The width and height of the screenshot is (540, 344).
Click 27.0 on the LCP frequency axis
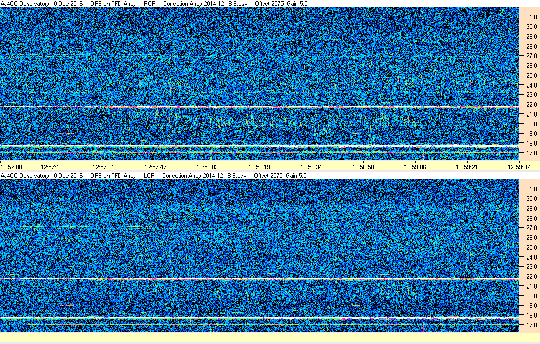point(531,228)
